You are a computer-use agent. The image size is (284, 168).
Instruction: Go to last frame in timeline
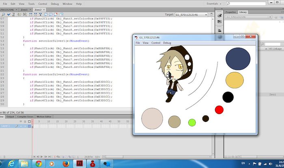50,157
